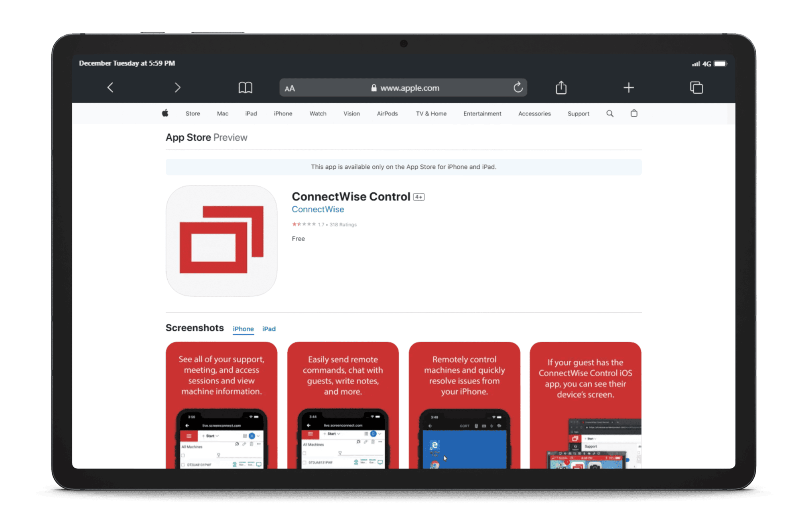Image resolution: width=802 pixels, height=525 pixels.
Task: Open Apple site search magnifier icon
Action: click(x=609, y=113)
